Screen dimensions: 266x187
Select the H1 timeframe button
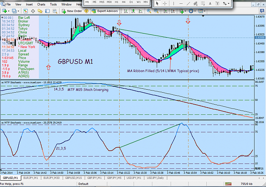(116, 2)
